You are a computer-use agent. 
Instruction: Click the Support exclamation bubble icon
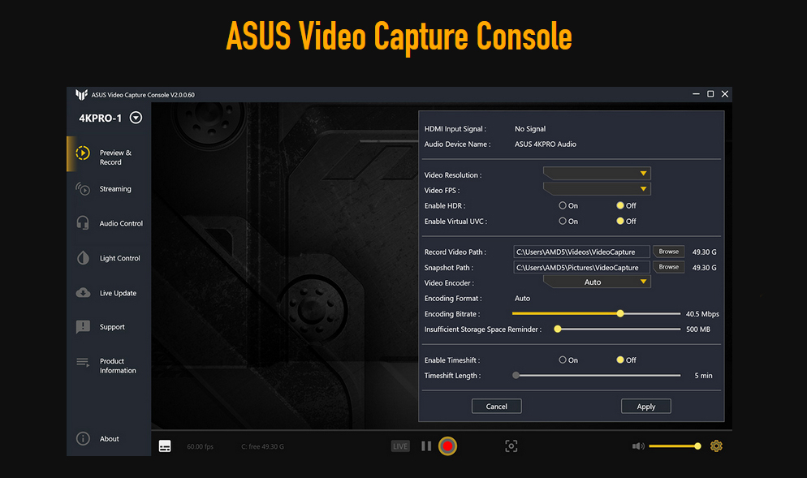[83, 327]
